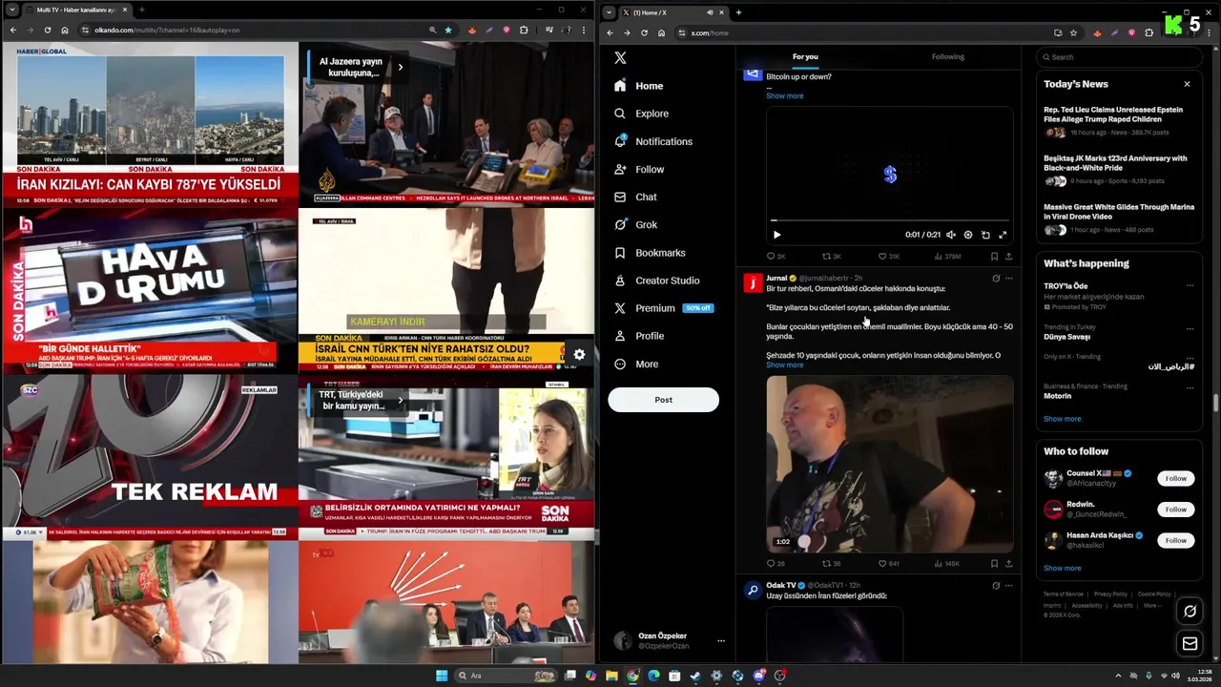The image size is (1221, 687).
Task: Open Chat in the X sidebar
Action: click(636, 197)
